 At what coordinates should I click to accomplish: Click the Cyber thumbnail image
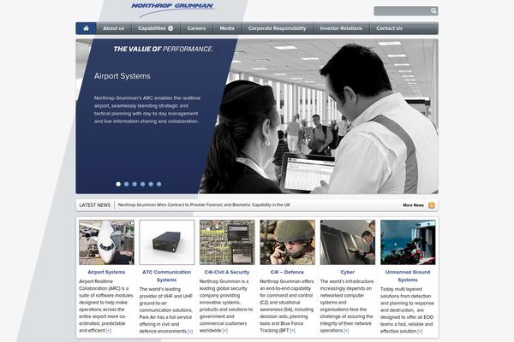(348, 242)
